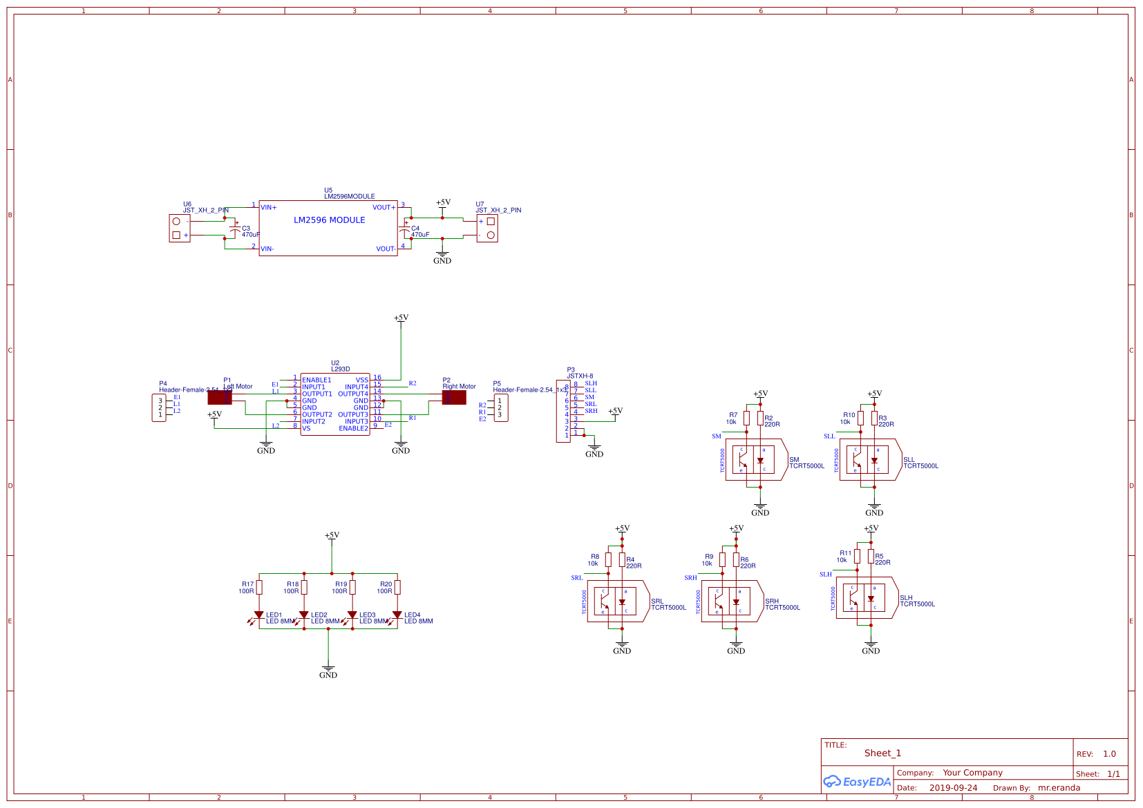Screen dimensions: 1143x808
Task: Select the Date field 2019-09-24
Action: (x=954, y=787)
